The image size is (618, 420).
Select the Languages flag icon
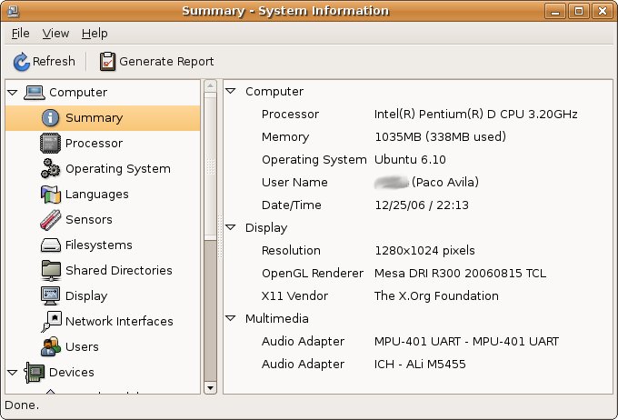[51, 195]
